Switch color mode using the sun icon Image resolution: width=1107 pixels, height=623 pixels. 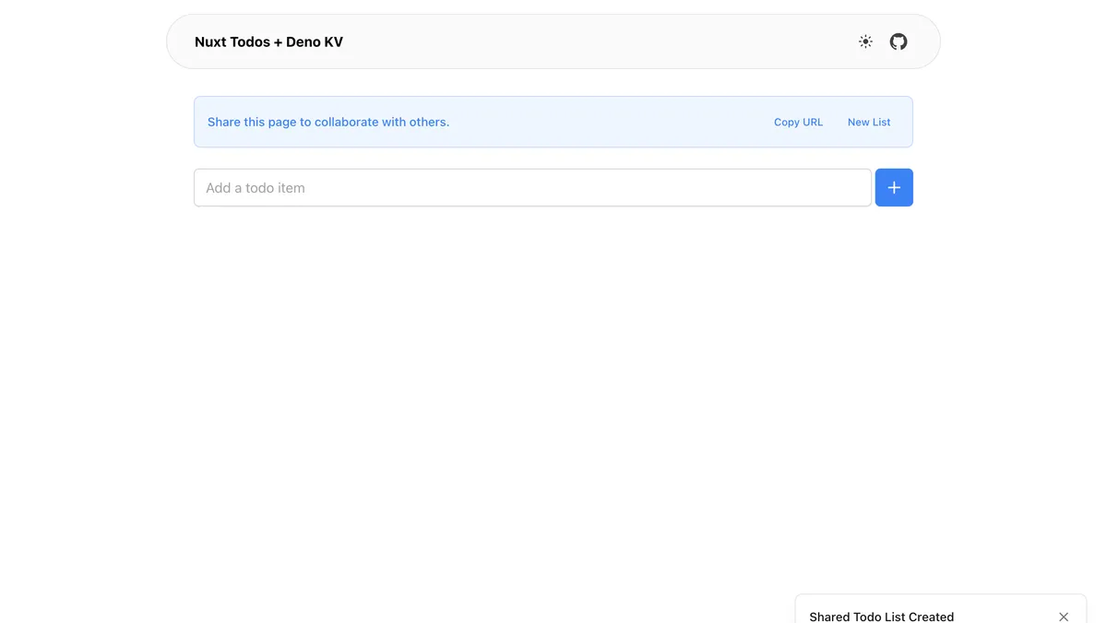865,41
